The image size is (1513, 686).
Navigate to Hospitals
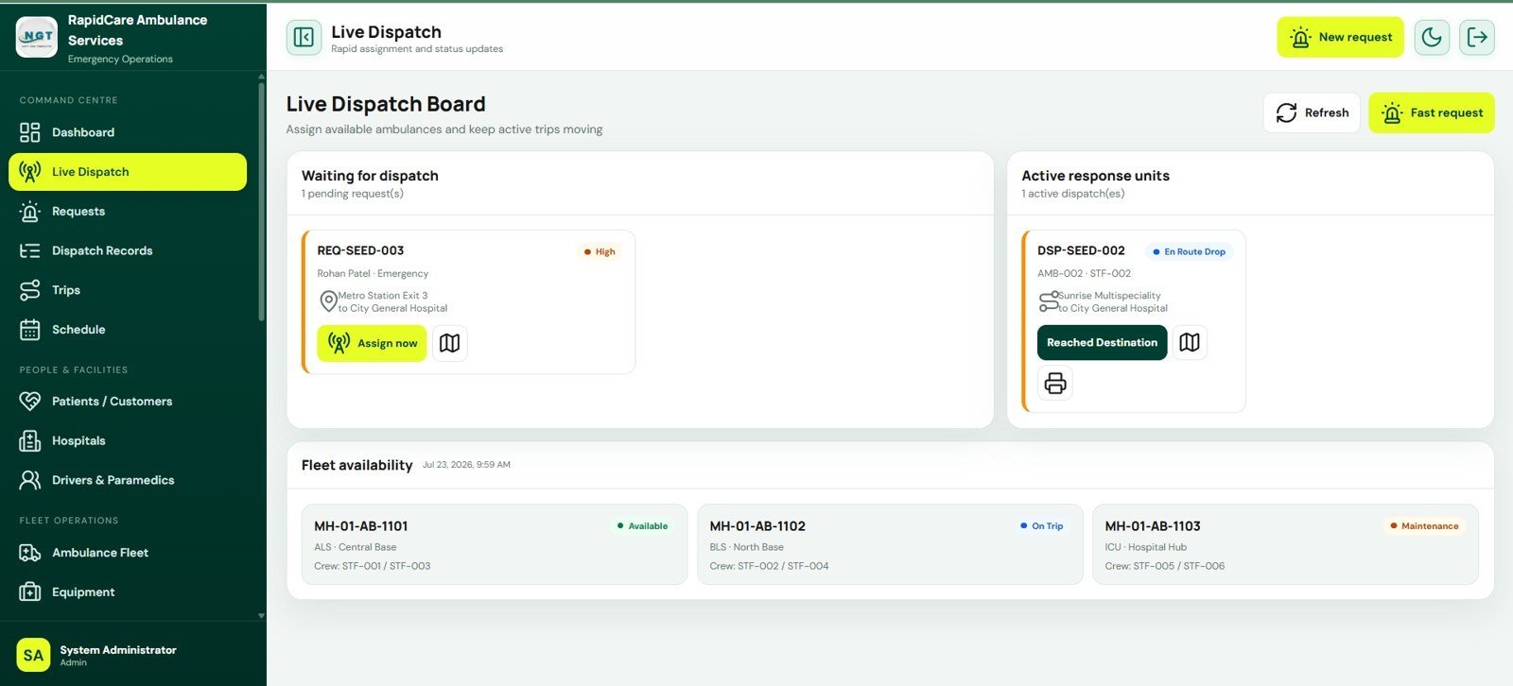(x=128, y=441)
